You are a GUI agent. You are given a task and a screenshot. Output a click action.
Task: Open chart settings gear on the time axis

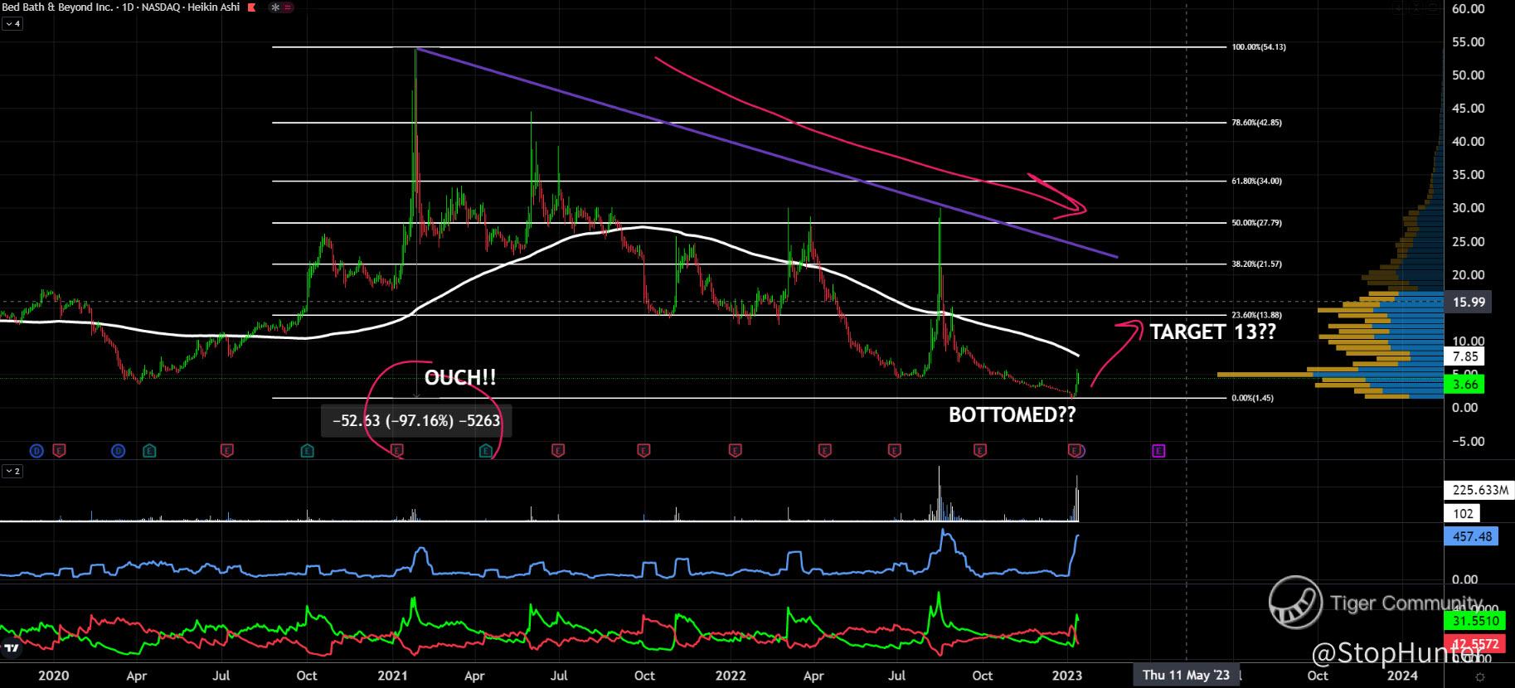[1479, 676]
